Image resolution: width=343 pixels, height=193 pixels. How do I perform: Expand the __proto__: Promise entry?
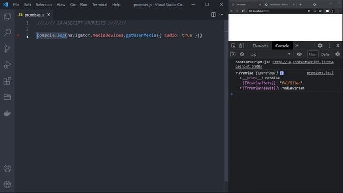pos(241,78)
